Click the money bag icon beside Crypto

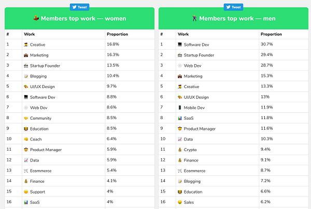click(180, 150)
